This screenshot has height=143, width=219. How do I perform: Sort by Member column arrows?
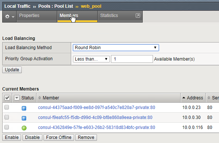(x=39, y=98)
